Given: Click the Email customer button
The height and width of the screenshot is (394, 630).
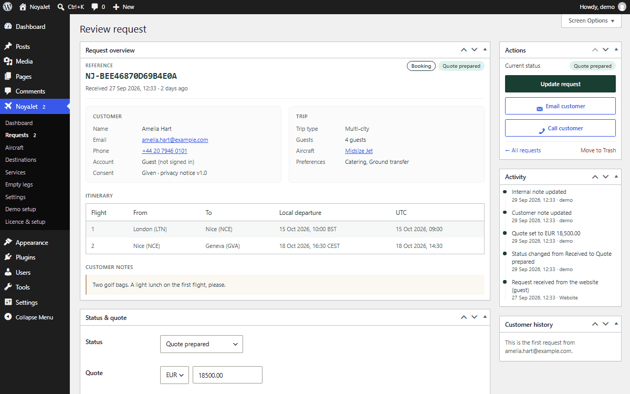Looking at the screenshot, I should pyautogui.click(x=560, y=106).
